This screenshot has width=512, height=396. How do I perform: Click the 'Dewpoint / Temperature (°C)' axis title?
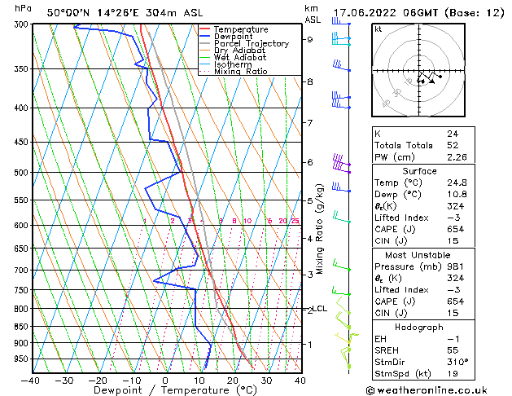(175, 390)
